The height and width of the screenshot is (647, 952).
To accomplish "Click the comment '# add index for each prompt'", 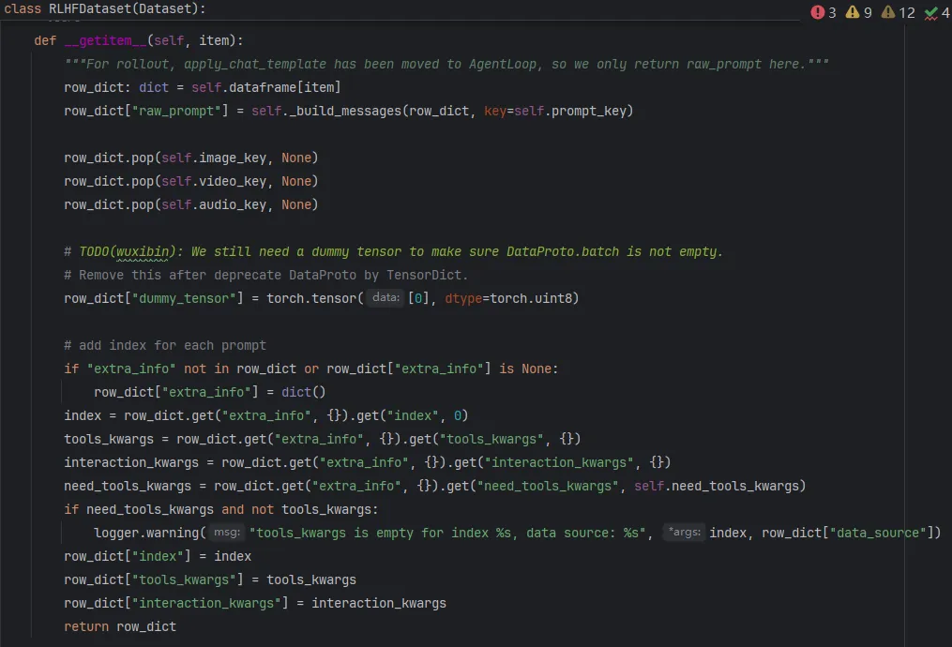I will pos(165,345).
